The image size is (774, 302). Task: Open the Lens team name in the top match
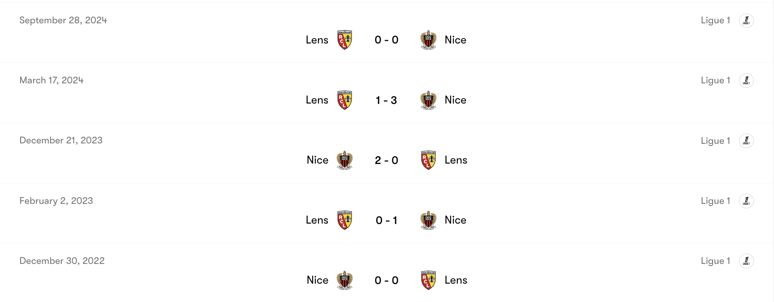(x=317, y=39)
